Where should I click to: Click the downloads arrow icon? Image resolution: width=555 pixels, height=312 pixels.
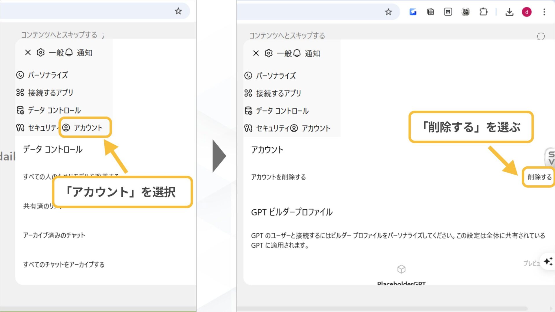510,12
